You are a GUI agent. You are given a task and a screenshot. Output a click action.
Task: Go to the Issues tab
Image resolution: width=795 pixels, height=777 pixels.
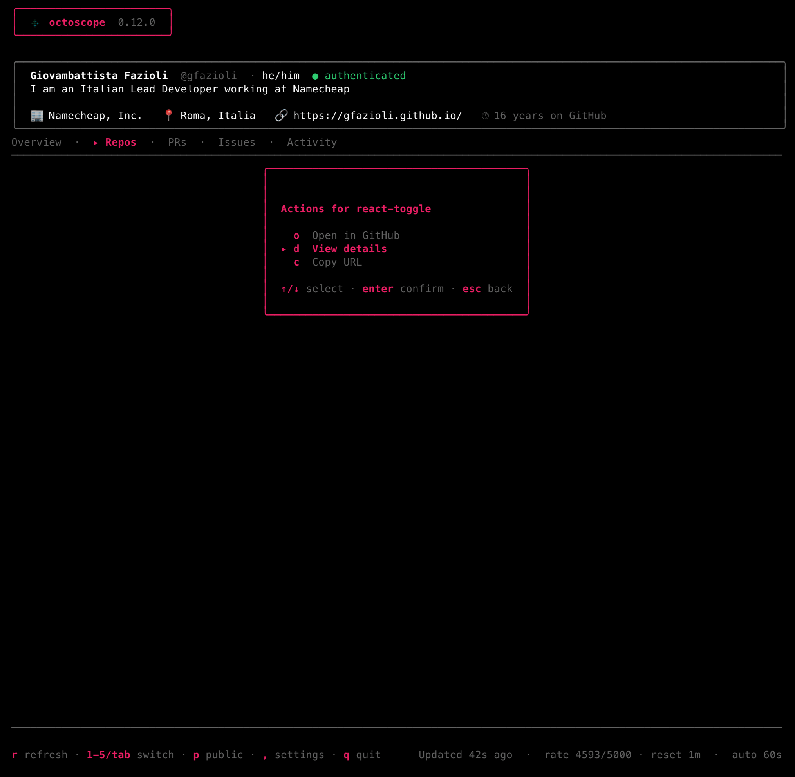237,142
